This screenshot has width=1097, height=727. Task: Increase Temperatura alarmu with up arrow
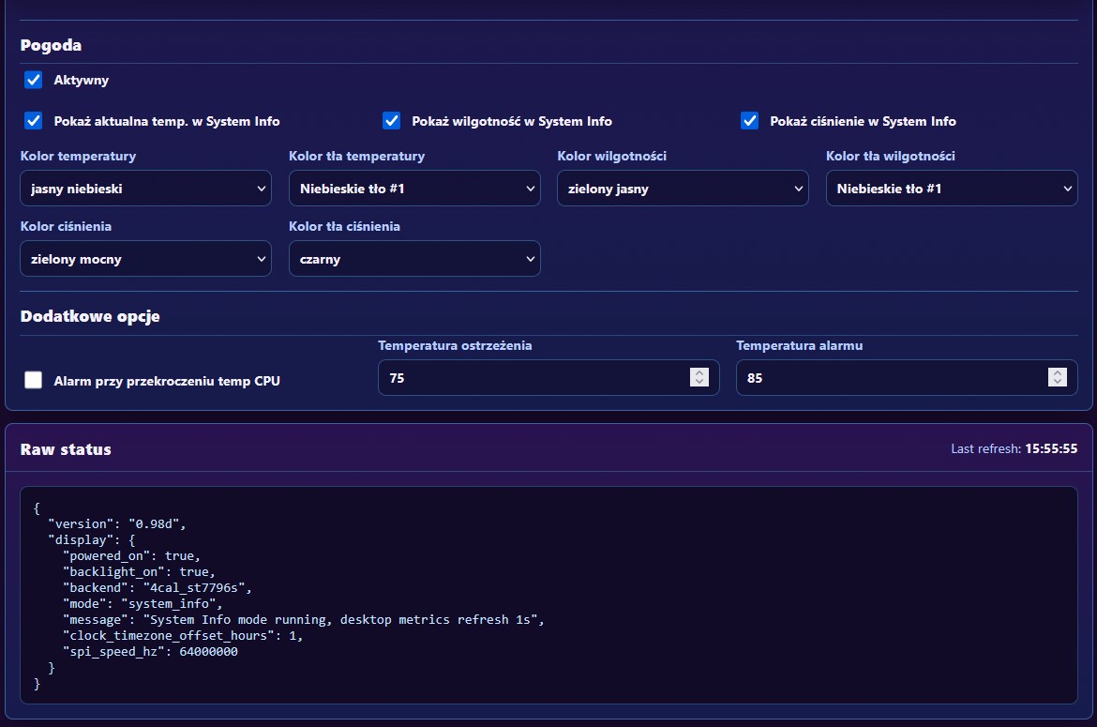pos(1057,373)
